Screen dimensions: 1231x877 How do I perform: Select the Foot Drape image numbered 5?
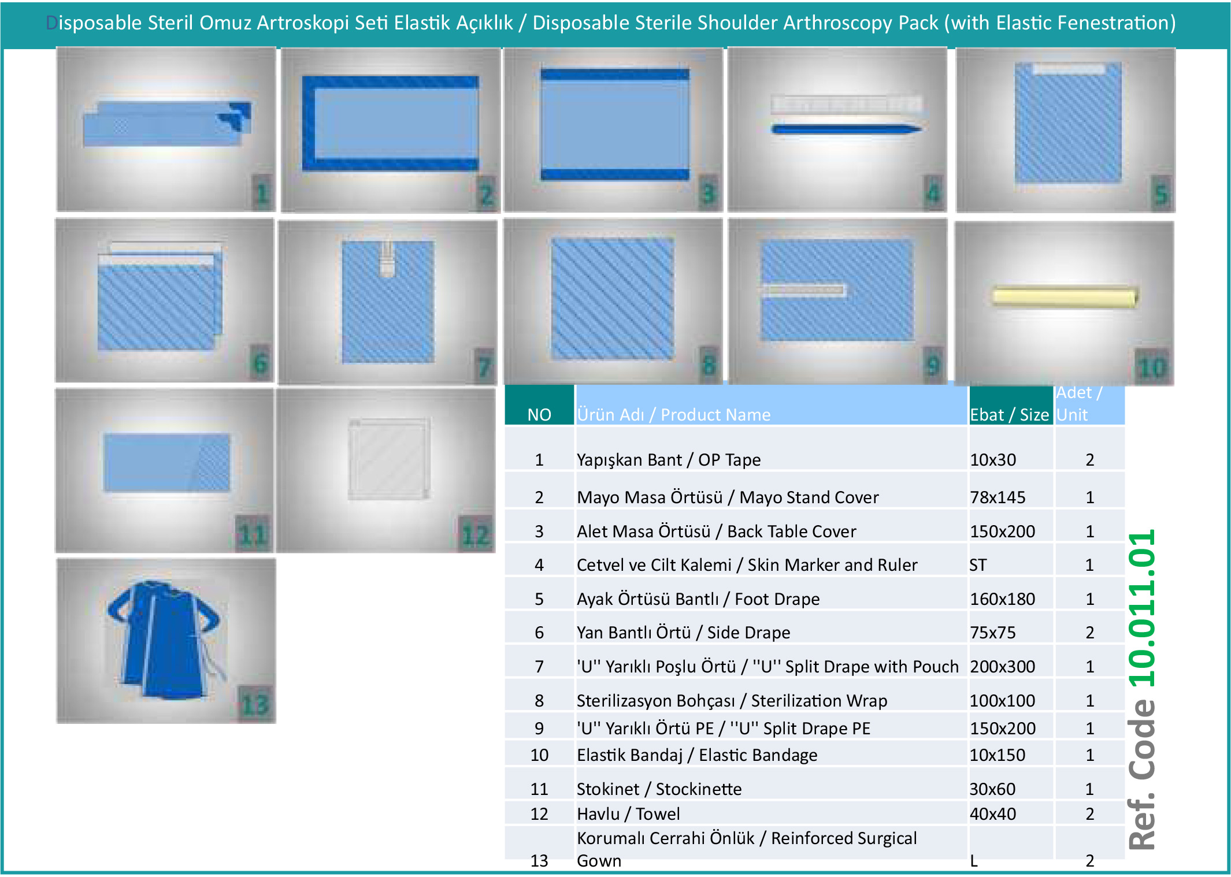click(x=1065, y=130)
